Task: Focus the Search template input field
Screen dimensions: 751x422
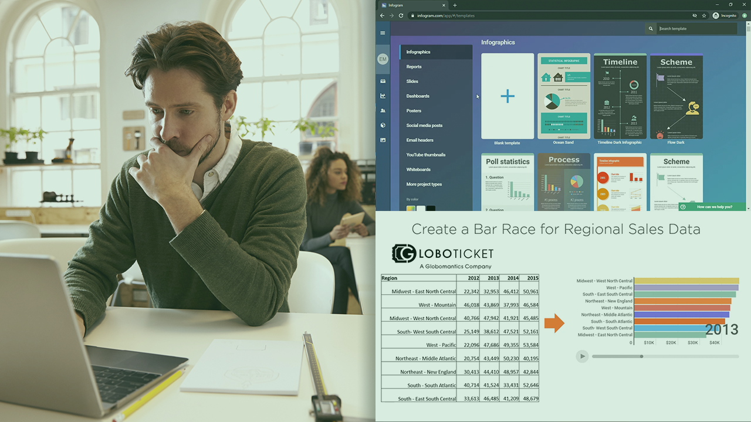Action: pyautogui.click(x=697, y=29)
